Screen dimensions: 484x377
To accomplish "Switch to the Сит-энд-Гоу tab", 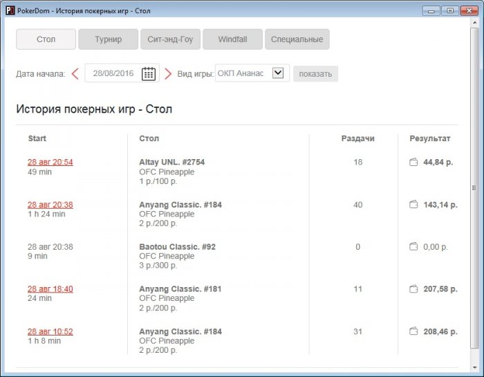I will pyautogui.click(x=170, y=39).
